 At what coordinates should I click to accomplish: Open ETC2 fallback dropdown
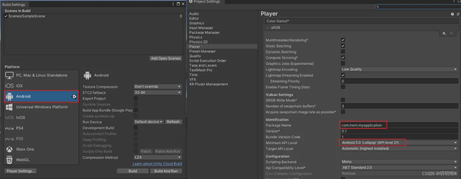(158, 92)
